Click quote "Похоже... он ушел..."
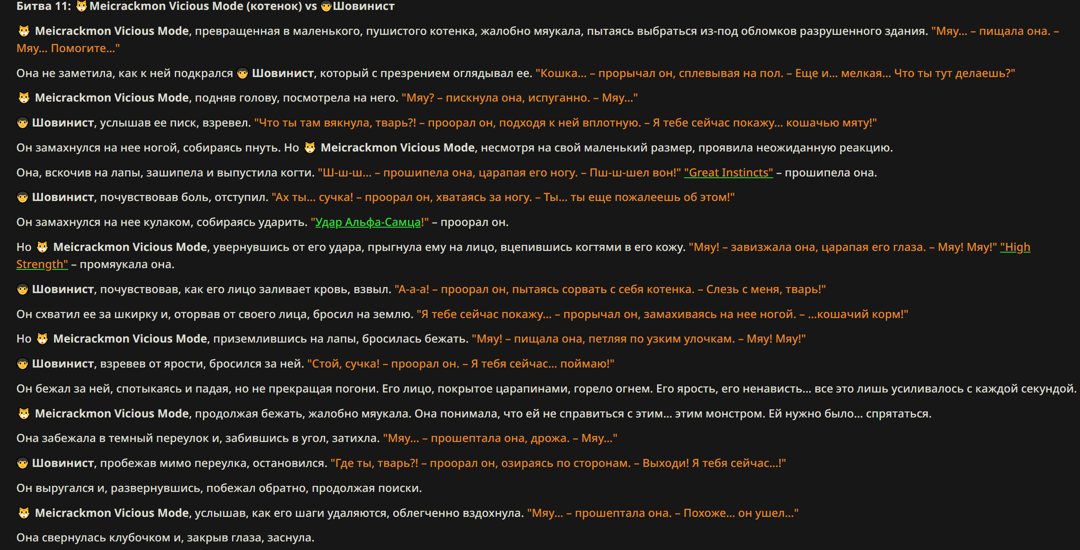The height and width of the screenshot is (550, 1080). (x=741, y=513)
